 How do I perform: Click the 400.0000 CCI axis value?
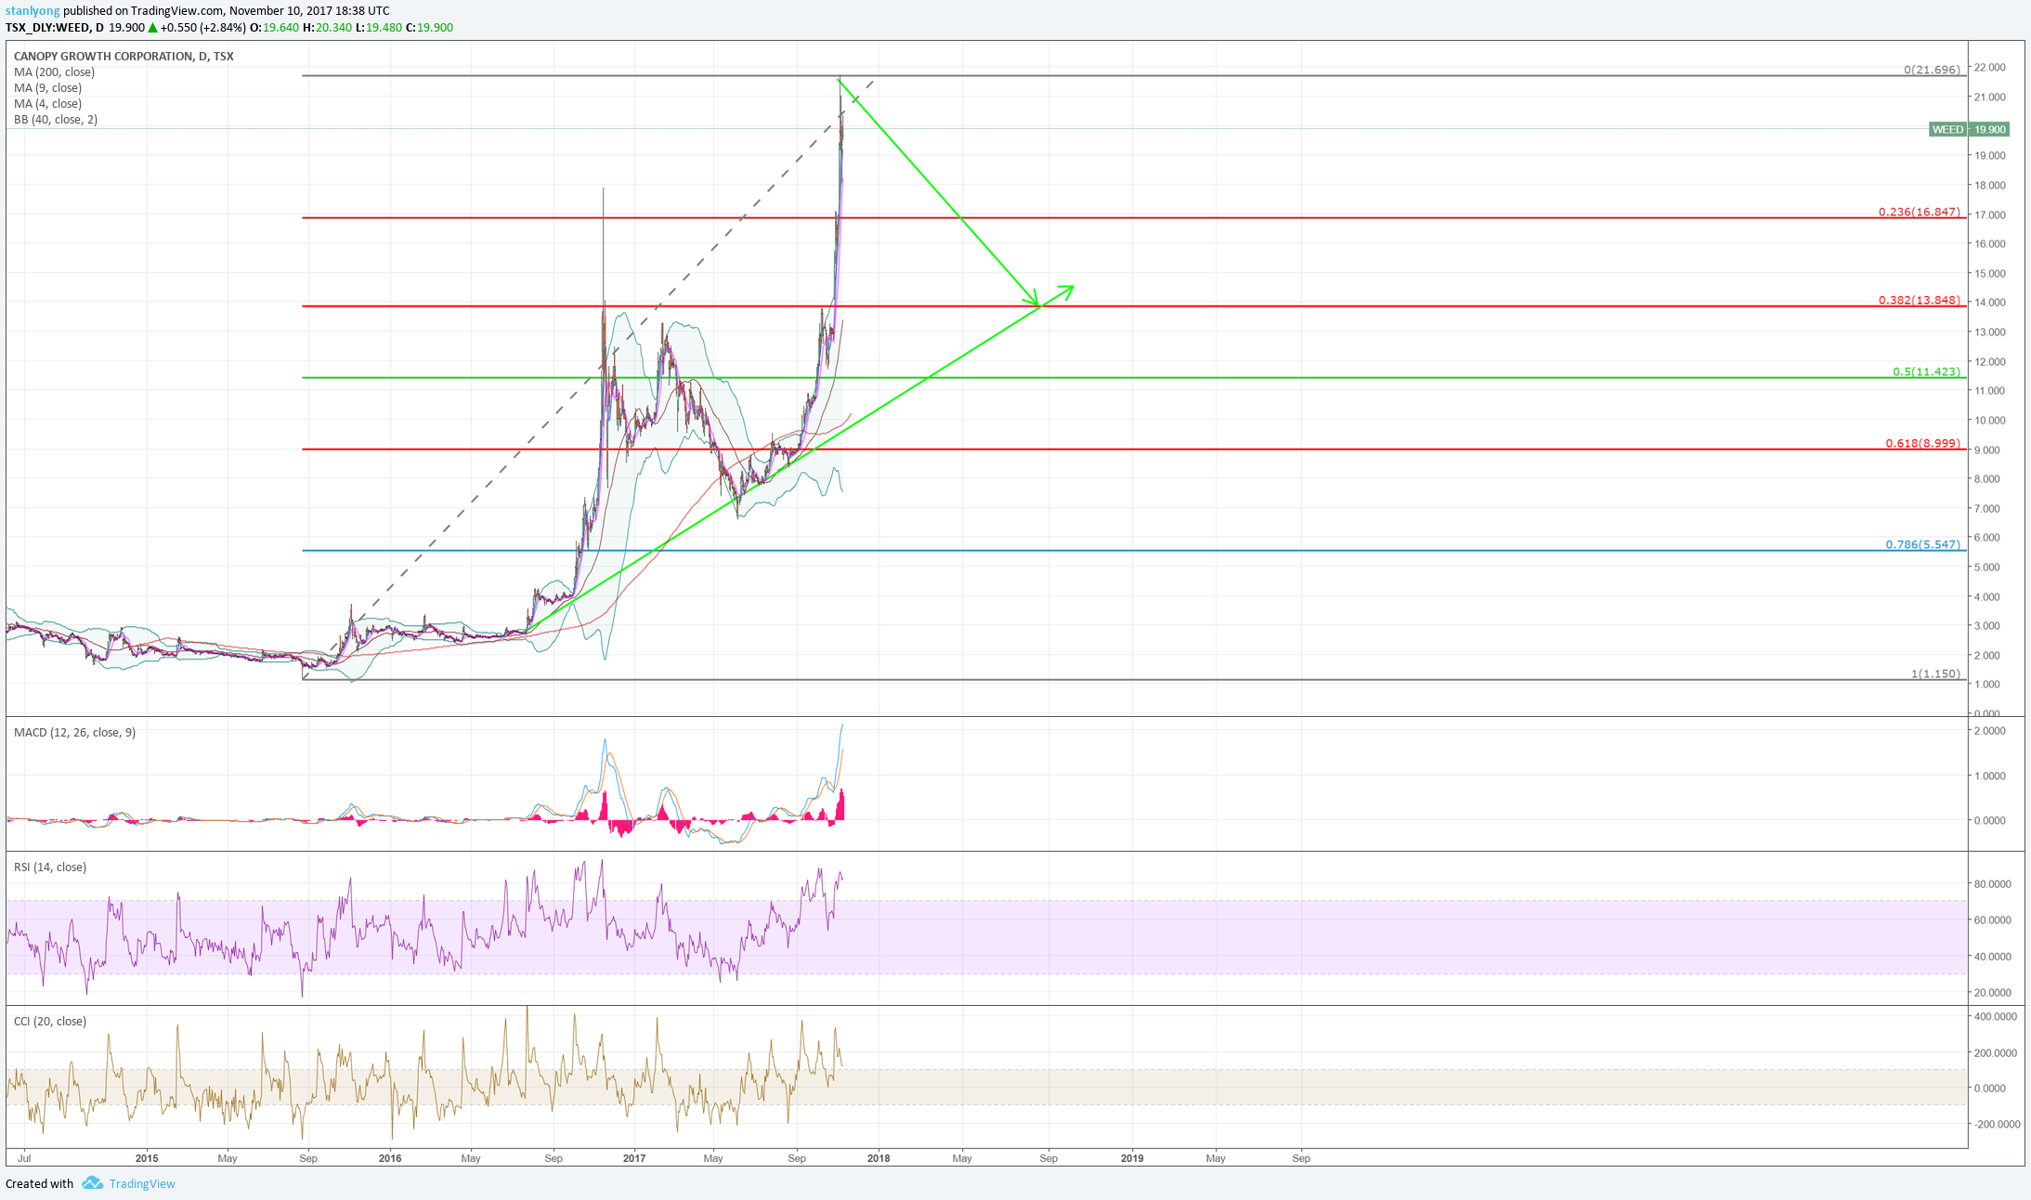pyautogui.click(x=1996, y=1017)
